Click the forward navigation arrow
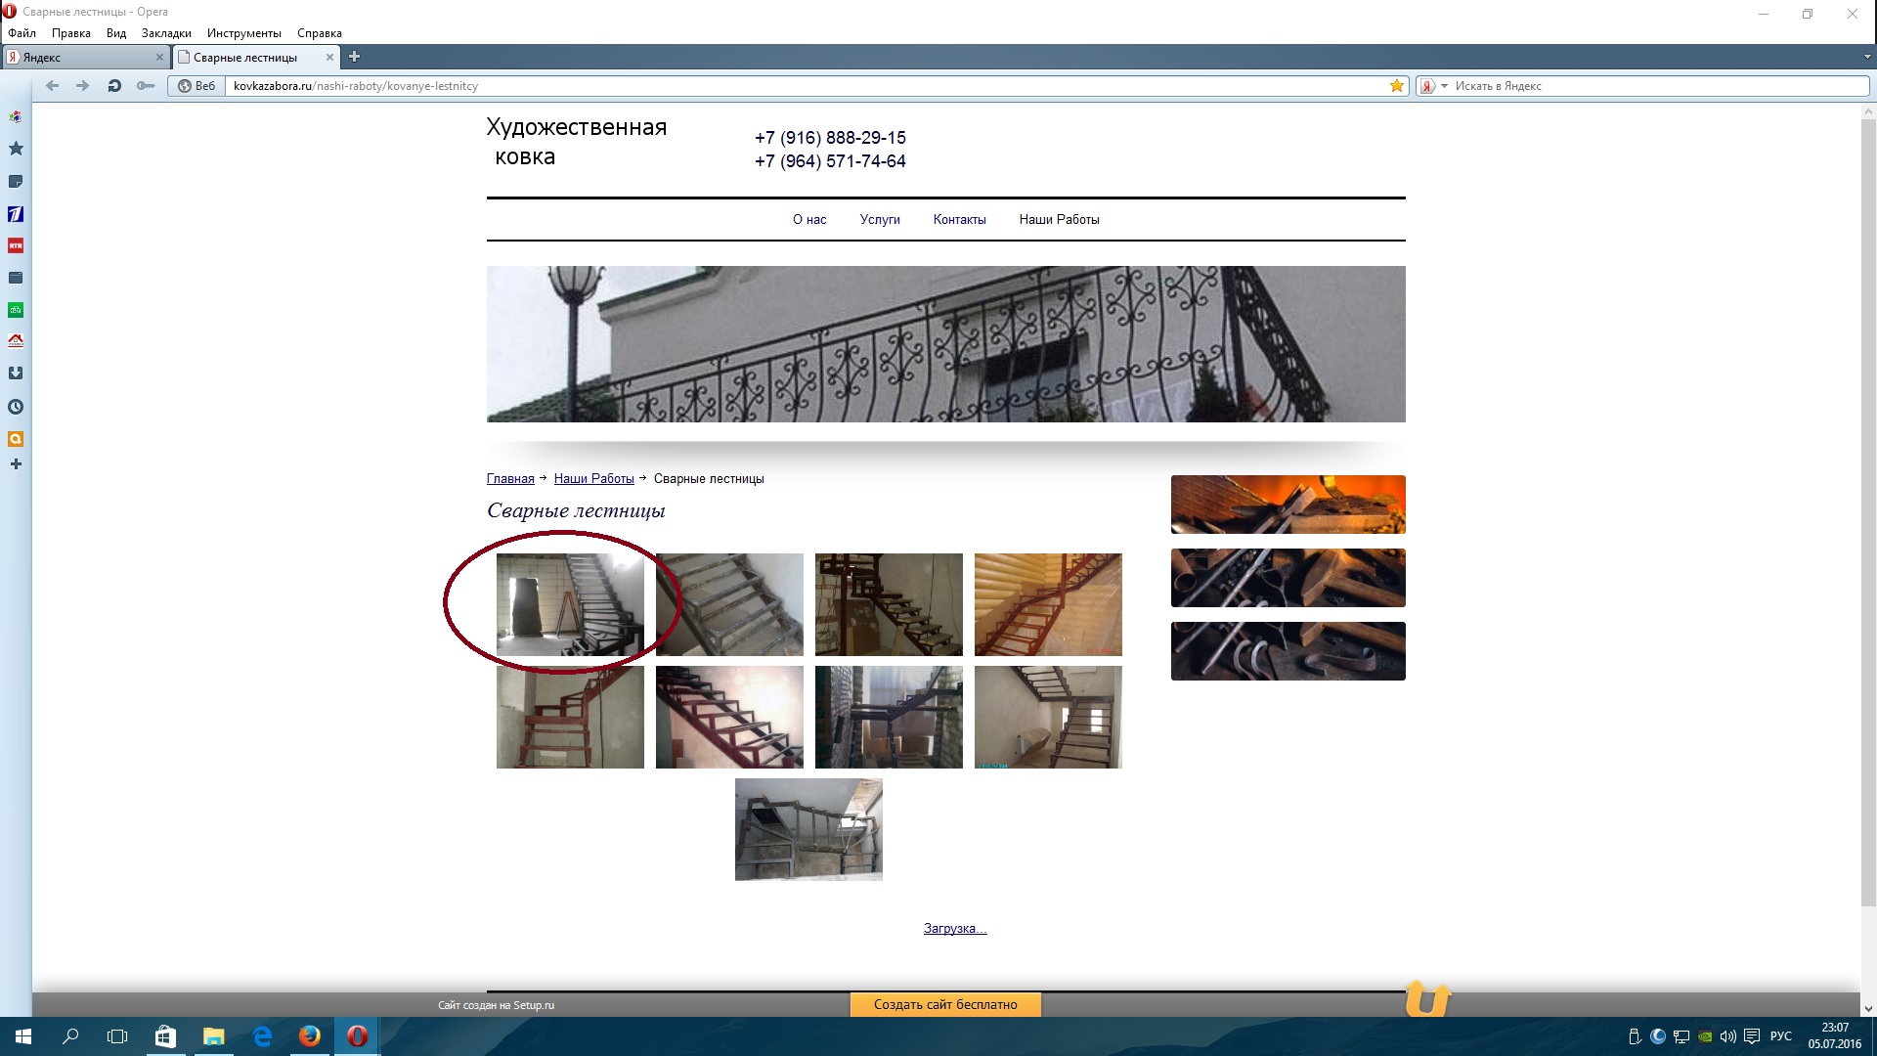The width and height of the screenshot is (1877, 1056). [83, 86]
